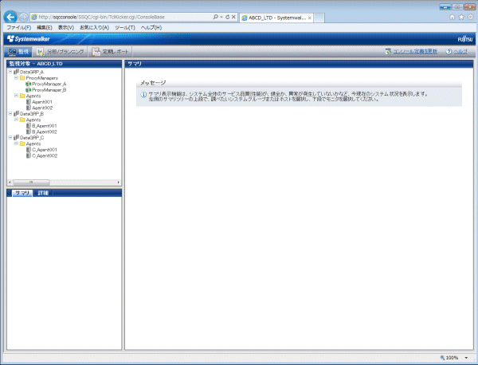This screenshot has height=365, width=478.
Task: Click the tree scrollbar left arrow
Action: tap(10, 182)
